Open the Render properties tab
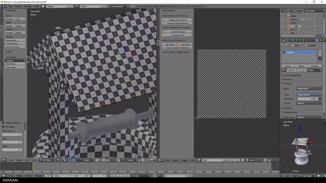326x183 pixels. pyautogui.click(x=290, y=40)
